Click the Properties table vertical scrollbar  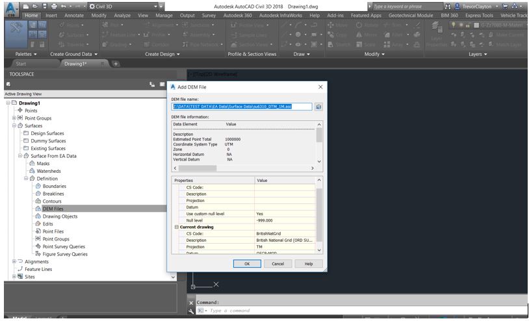(x=319, y=215)
